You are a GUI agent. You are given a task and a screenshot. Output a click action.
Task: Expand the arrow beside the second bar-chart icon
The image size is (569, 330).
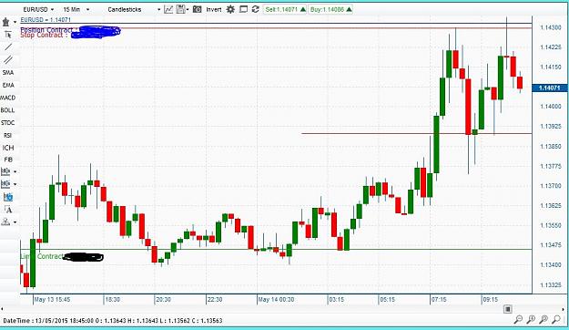click(x=15, y=184)
